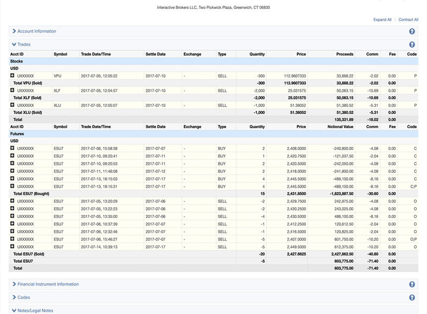Expand ESU7 buy at 18:15:31 row
The height and width of the screenshot is (314, 427).
[x=12, y=186]
